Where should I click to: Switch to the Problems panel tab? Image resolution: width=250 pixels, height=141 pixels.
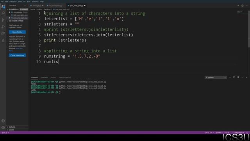[44, 78]
